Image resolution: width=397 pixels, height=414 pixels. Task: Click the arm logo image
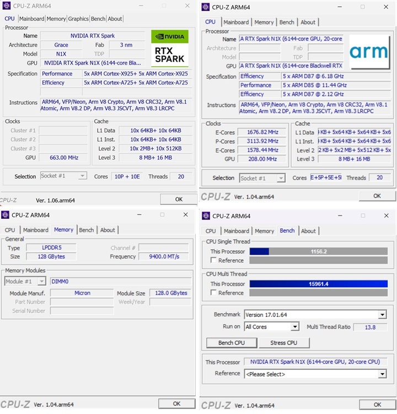click(369, 52)
